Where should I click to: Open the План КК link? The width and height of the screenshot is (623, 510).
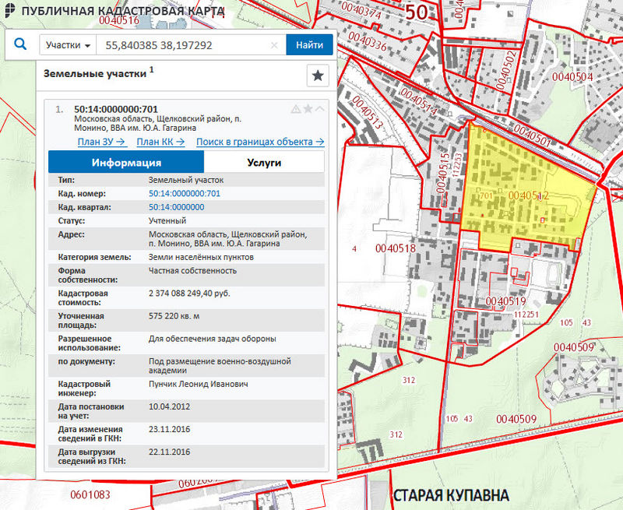[x=160, y=142]
